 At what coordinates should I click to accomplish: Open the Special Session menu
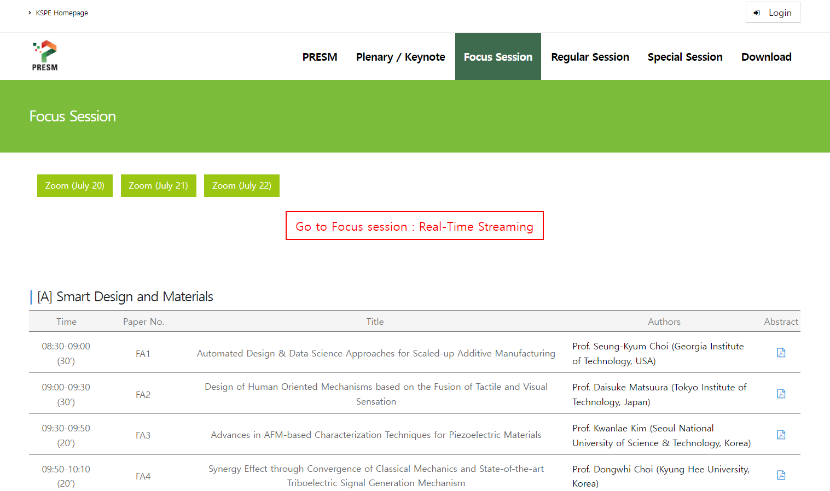click(x=685, y=57)
